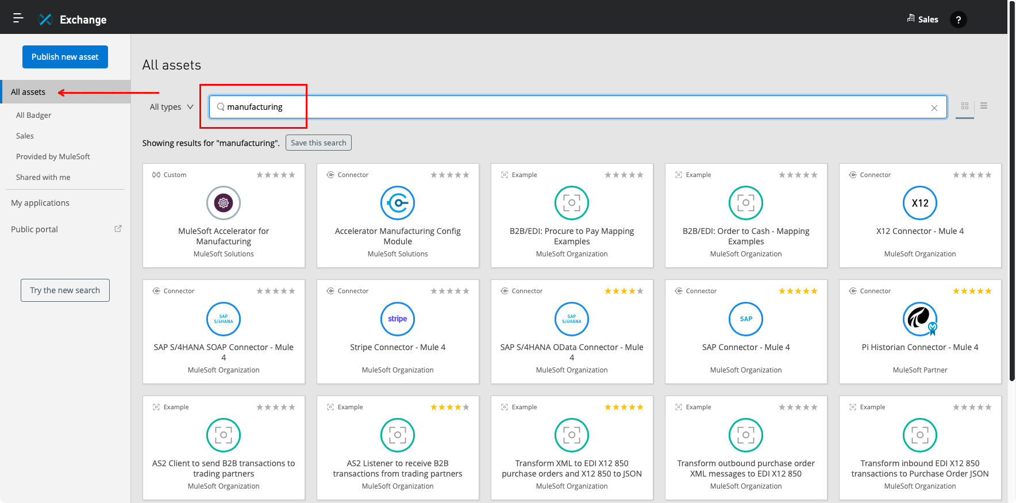Click the manufacturing search field

[578, 107]
